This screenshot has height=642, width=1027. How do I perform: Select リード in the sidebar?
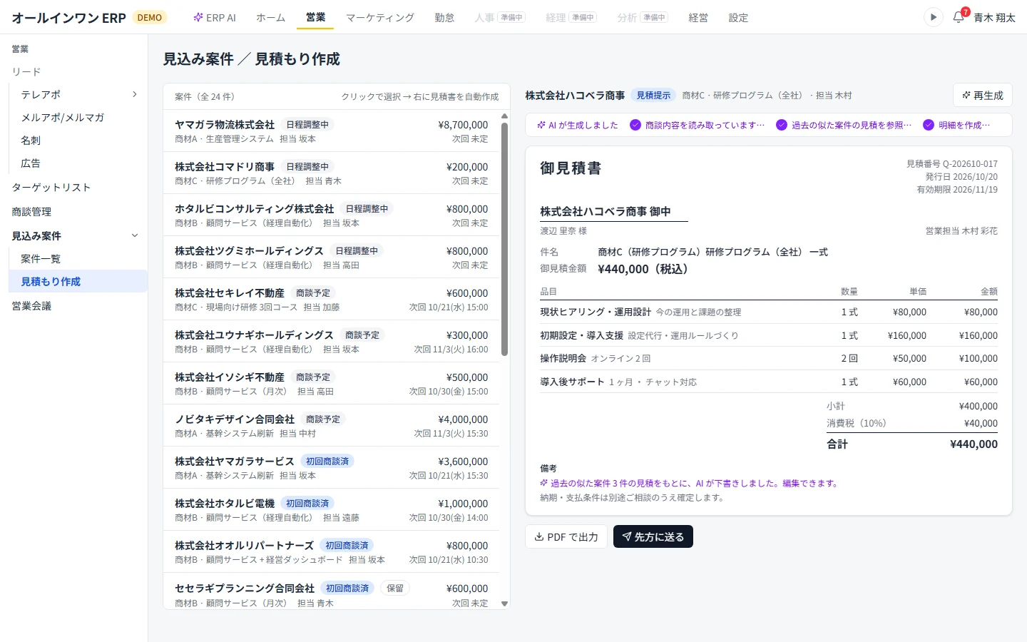(26, 71)
